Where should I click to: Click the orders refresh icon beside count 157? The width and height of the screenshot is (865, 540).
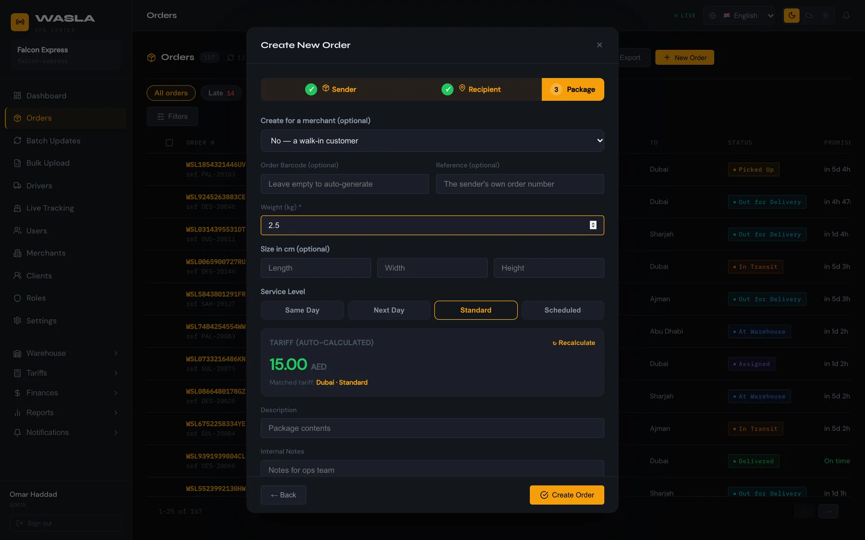point(231,58)
